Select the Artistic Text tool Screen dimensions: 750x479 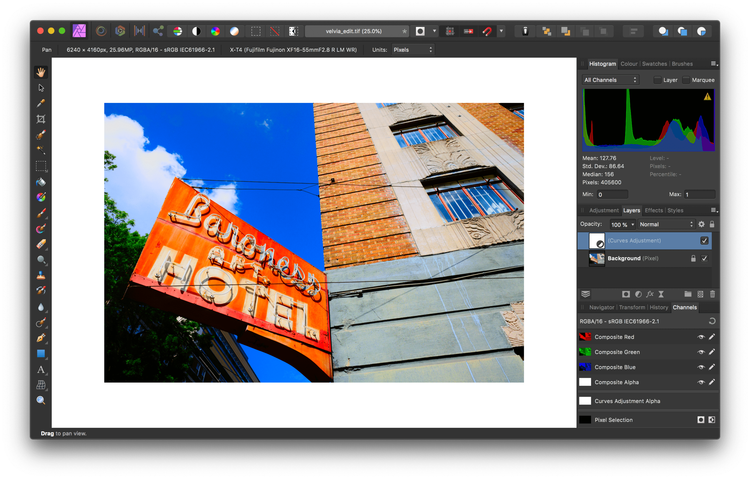(x=41, y=369)
